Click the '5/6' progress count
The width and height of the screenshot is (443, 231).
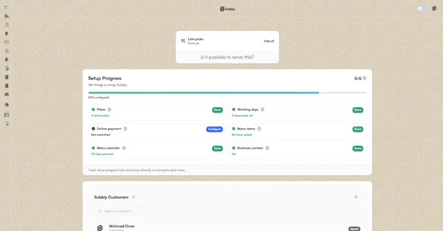[358, 78]
